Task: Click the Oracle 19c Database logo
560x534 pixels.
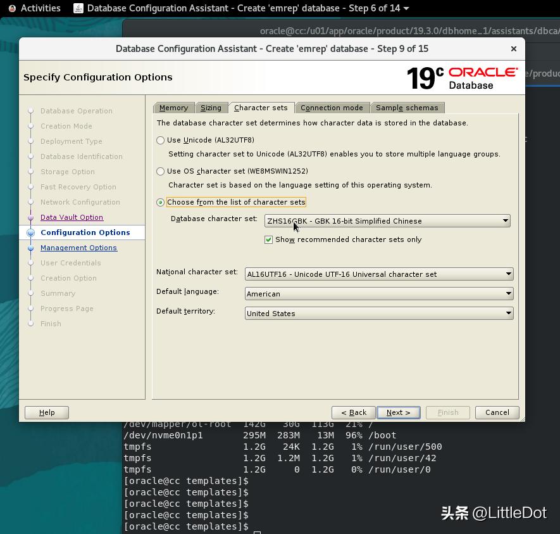Action: click(462, 77)
